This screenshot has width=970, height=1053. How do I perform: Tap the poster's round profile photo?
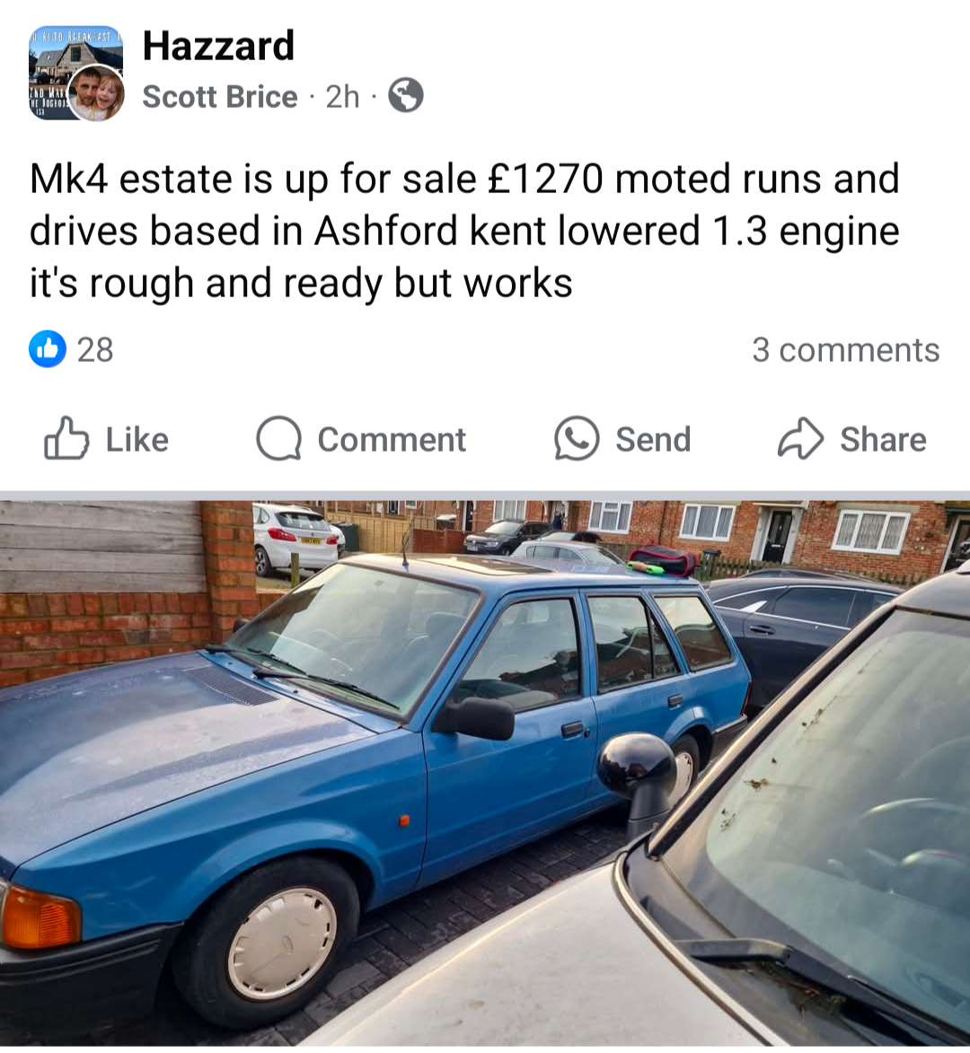[x=97, y=92]
